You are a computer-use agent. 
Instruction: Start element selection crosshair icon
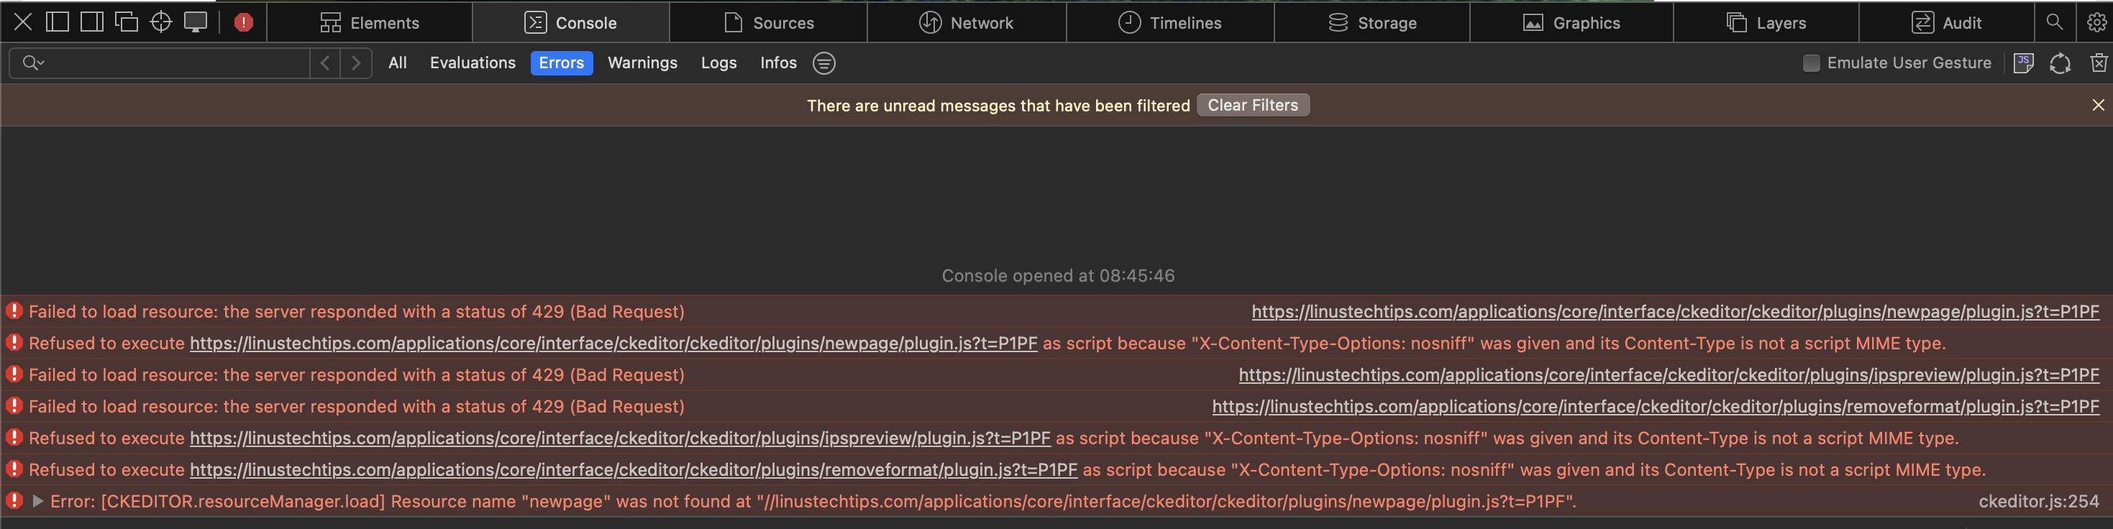161,22
